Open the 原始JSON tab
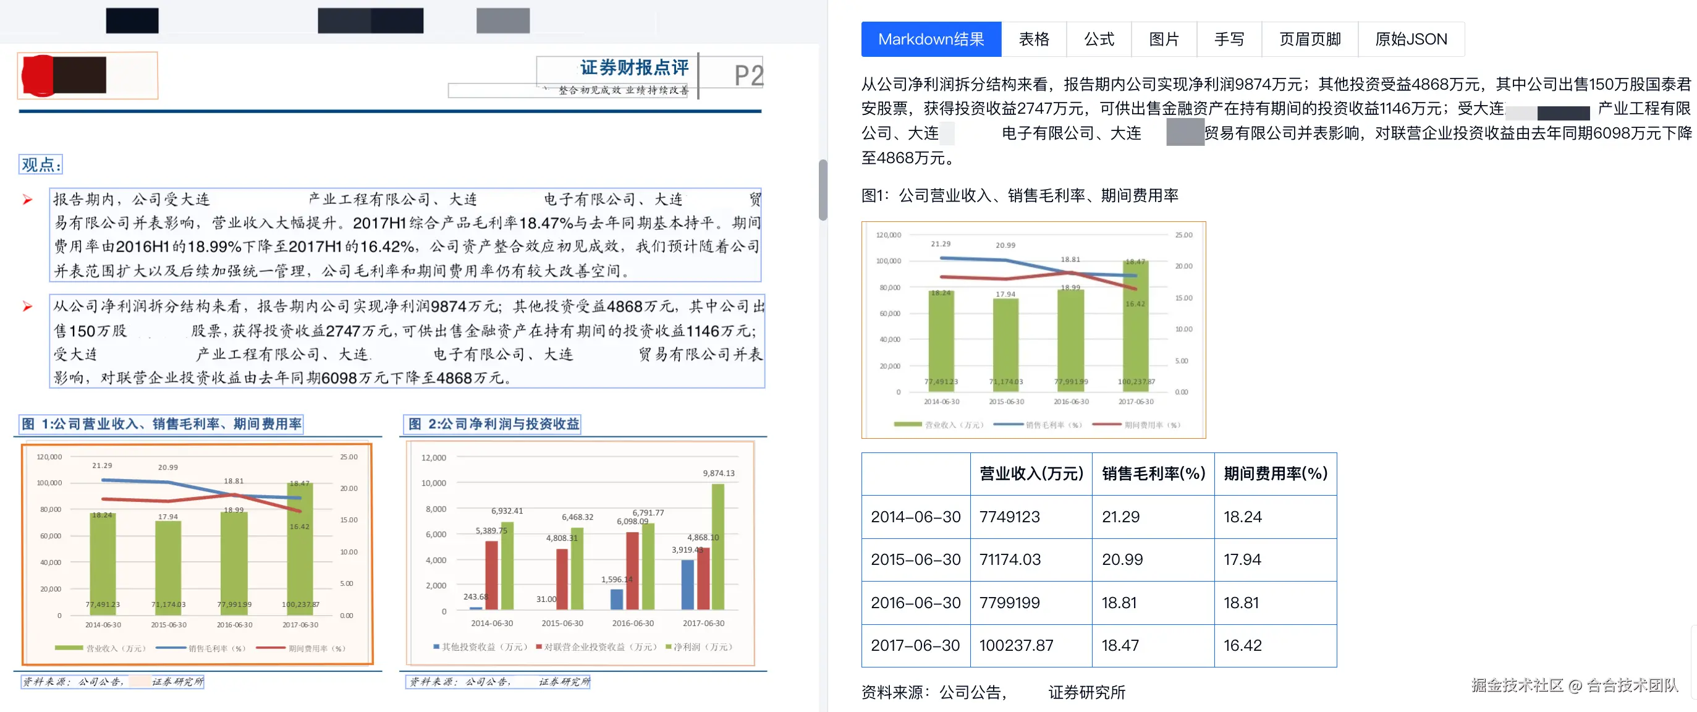1697x712 pixels. [x=1410, y=40]
